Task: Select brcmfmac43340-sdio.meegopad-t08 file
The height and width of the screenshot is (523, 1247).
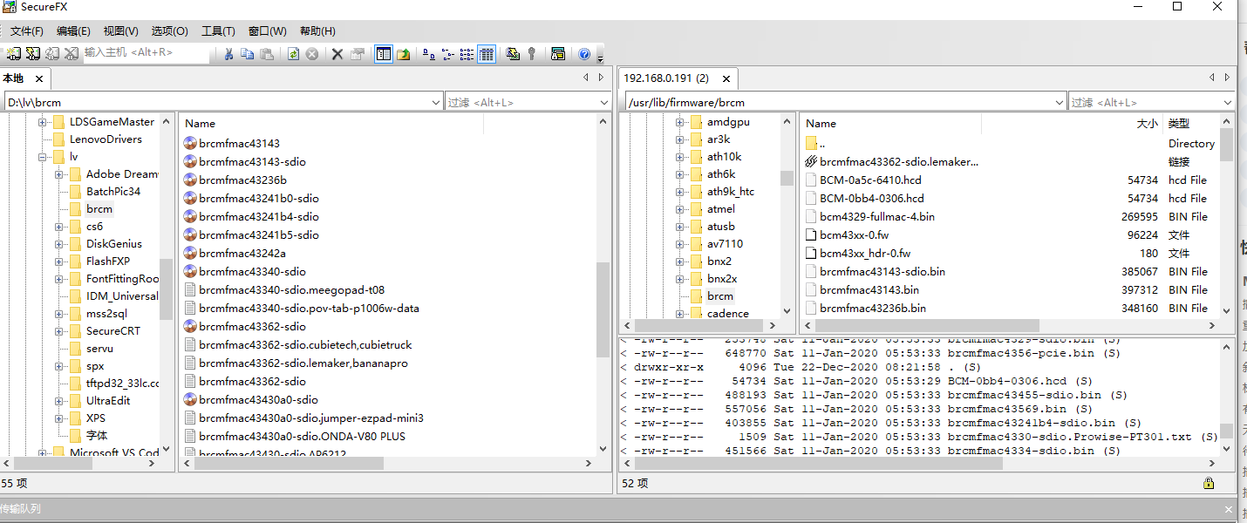Action: click(291, 289)
